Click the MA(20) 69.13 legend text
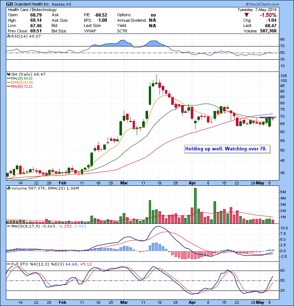 22,79
